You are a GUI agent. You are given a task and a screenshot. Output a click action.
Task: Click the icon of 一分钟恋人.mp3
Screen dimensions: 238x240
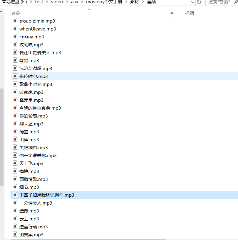click(15, 203)
